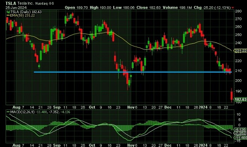The image size is (247, 147).
Task: Select the 25-Jan-2024 date label
Action: click(x=16, y=7)
